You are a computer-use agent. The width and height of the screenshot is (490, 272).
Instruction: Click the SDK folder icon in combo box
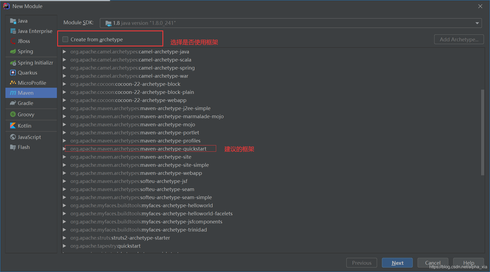click(x=108, y=23)
